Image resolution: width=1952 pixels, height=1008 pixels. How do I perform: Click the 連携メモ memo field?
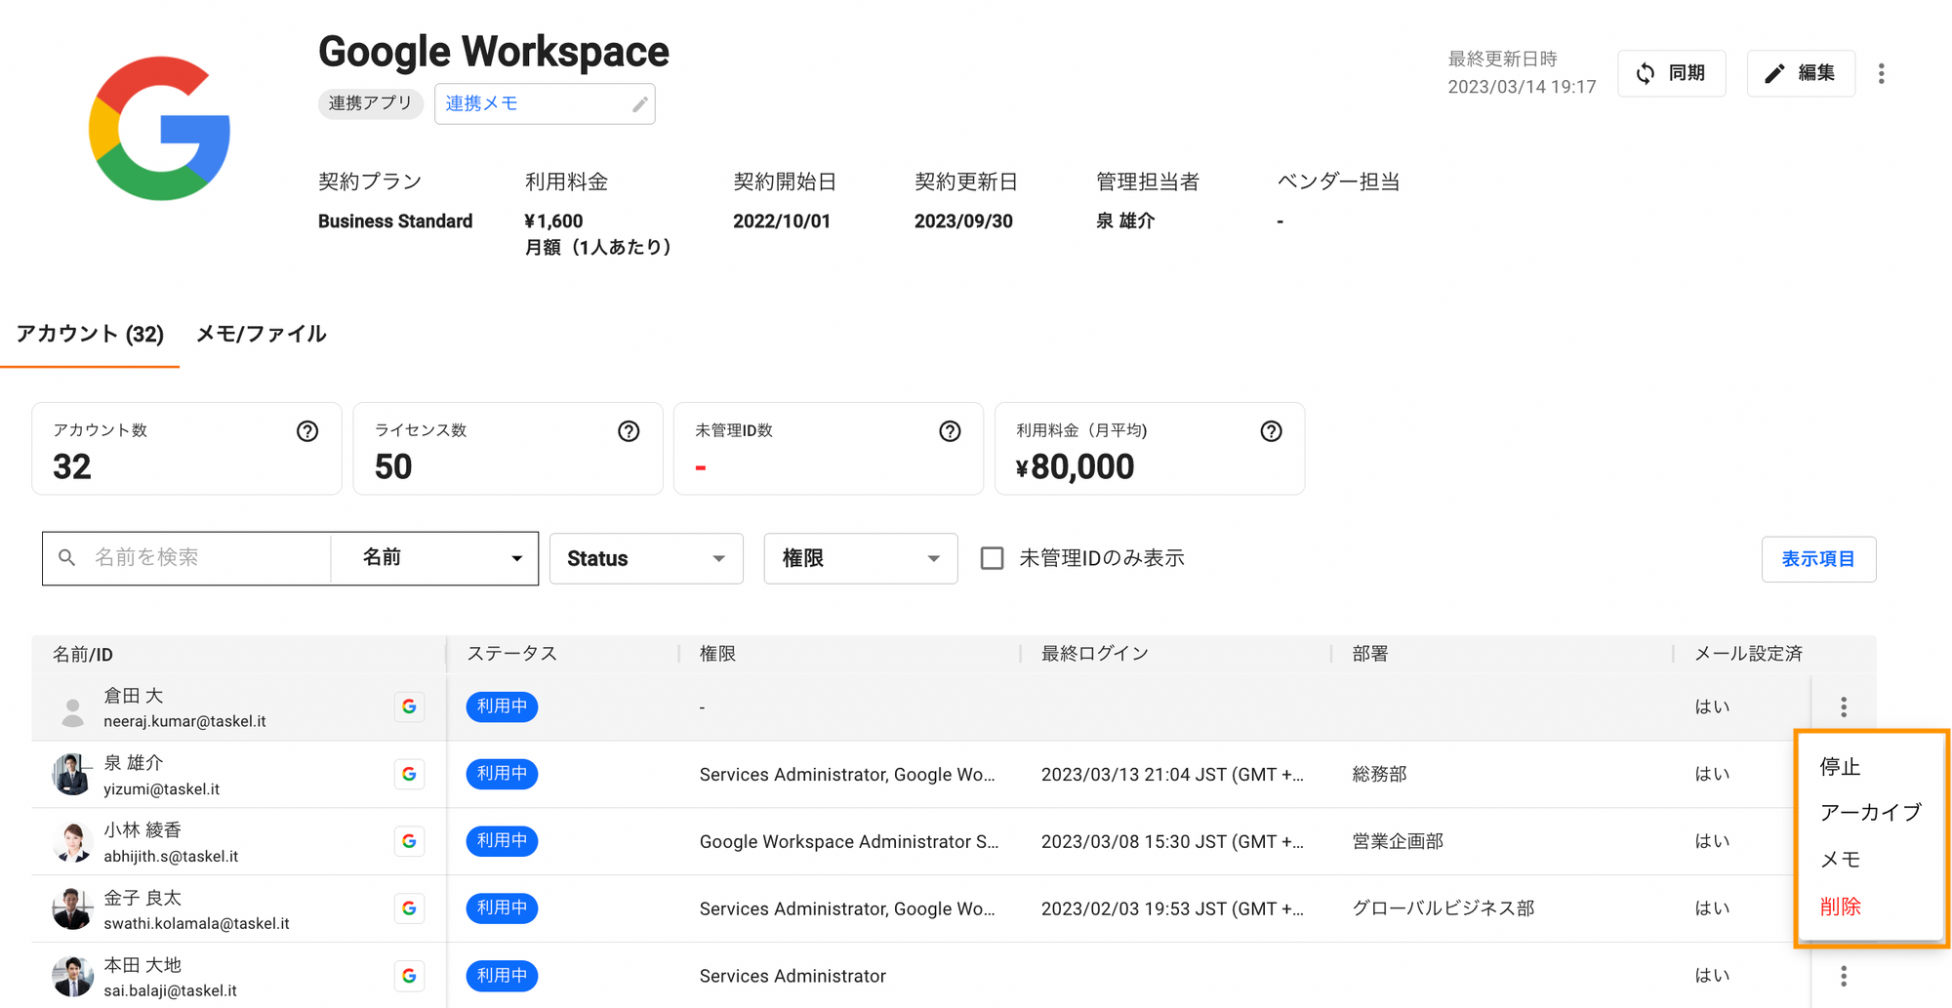point(545,103)
